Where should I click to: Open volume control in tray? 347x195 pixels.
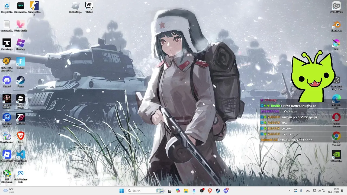pyautogui.click(x=319, y=191)
